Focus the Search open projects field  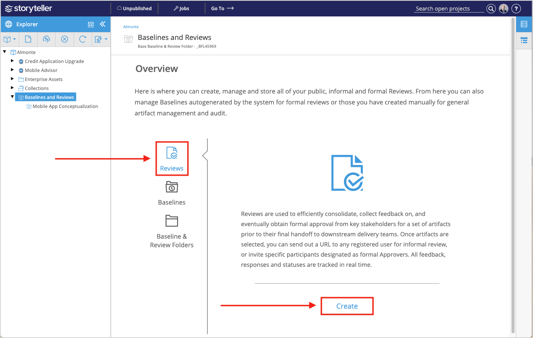pyautogui.click(x=449, y=9)
